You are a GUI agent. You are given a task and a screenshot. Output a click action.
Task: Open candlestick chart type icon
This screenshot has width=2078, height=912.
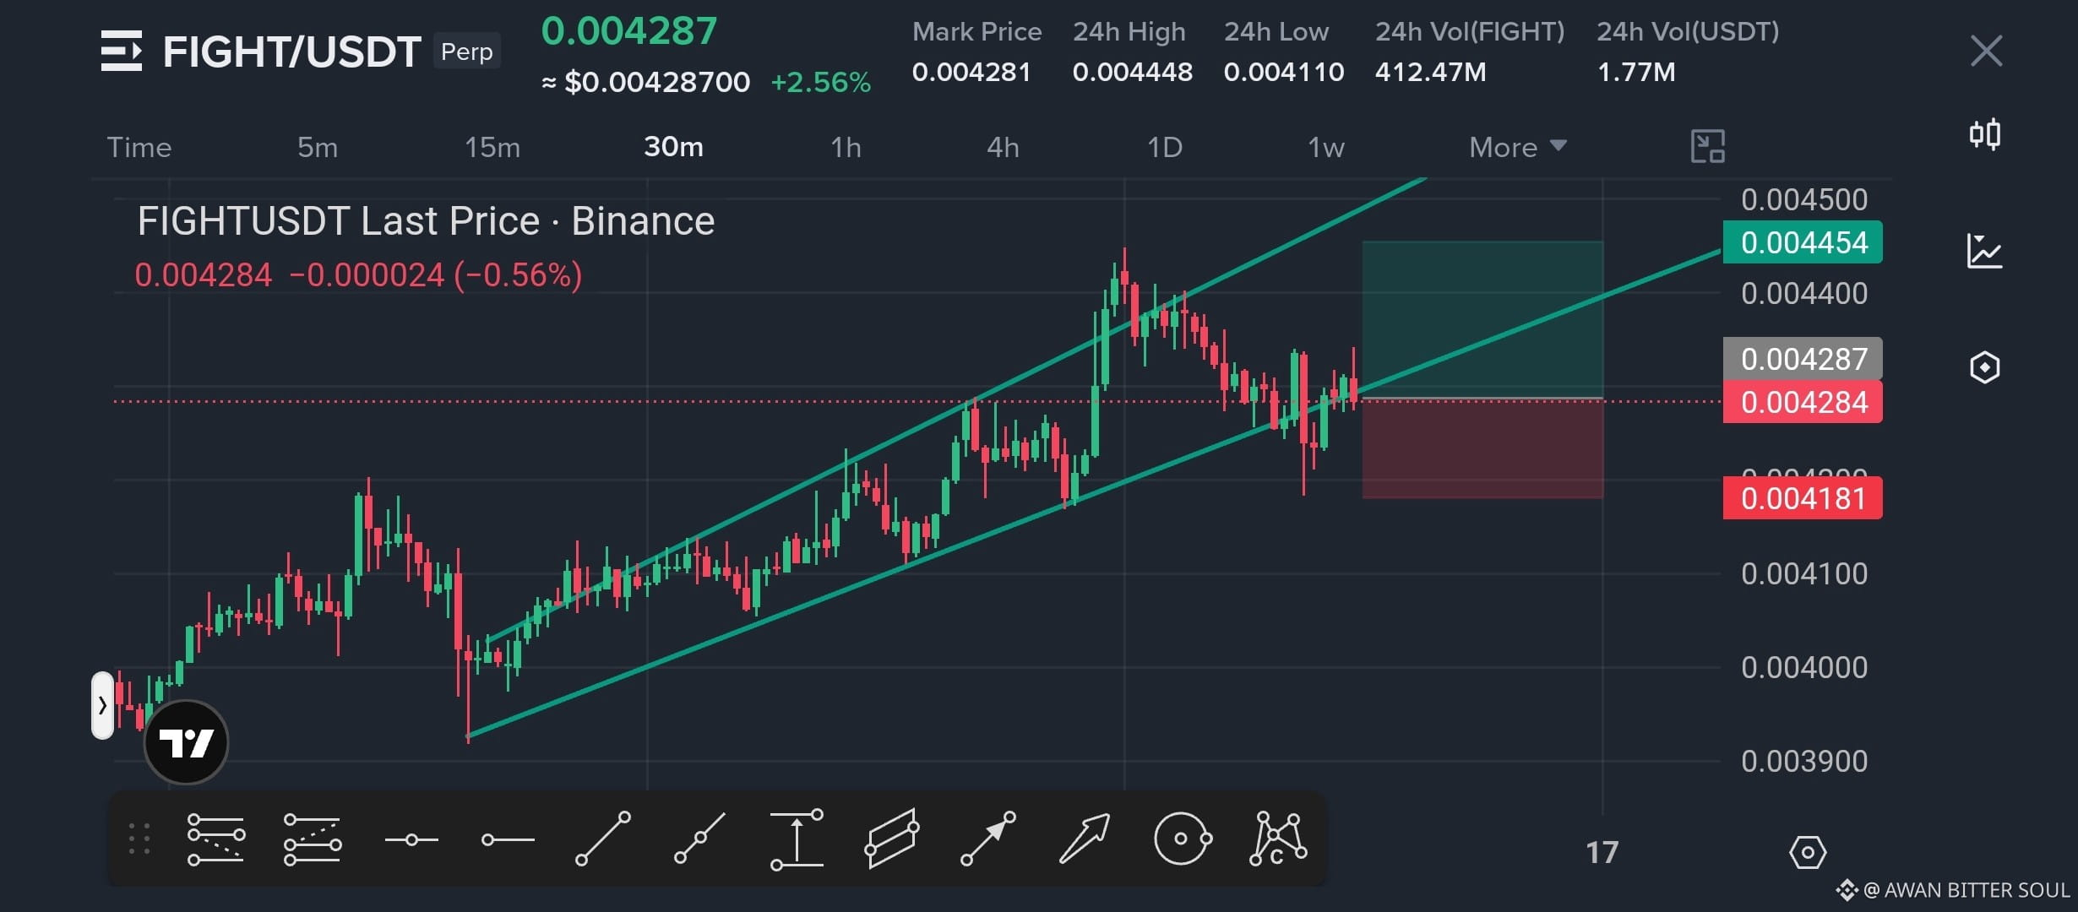(x=1985, y=134)
